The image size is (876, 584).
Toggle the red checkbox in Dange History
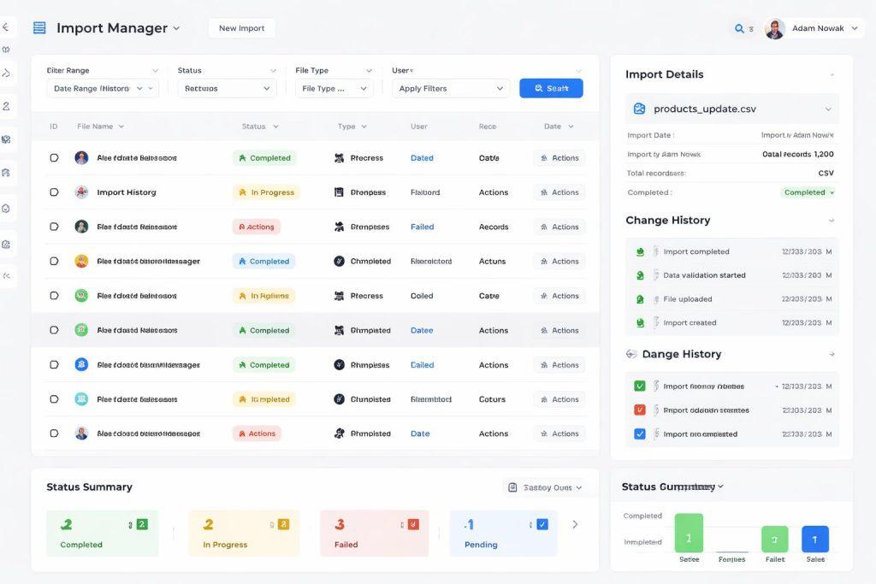point(639,410)
